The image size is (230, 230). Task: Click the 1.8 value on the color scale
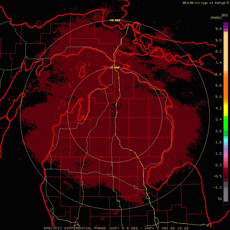point(218,142)
